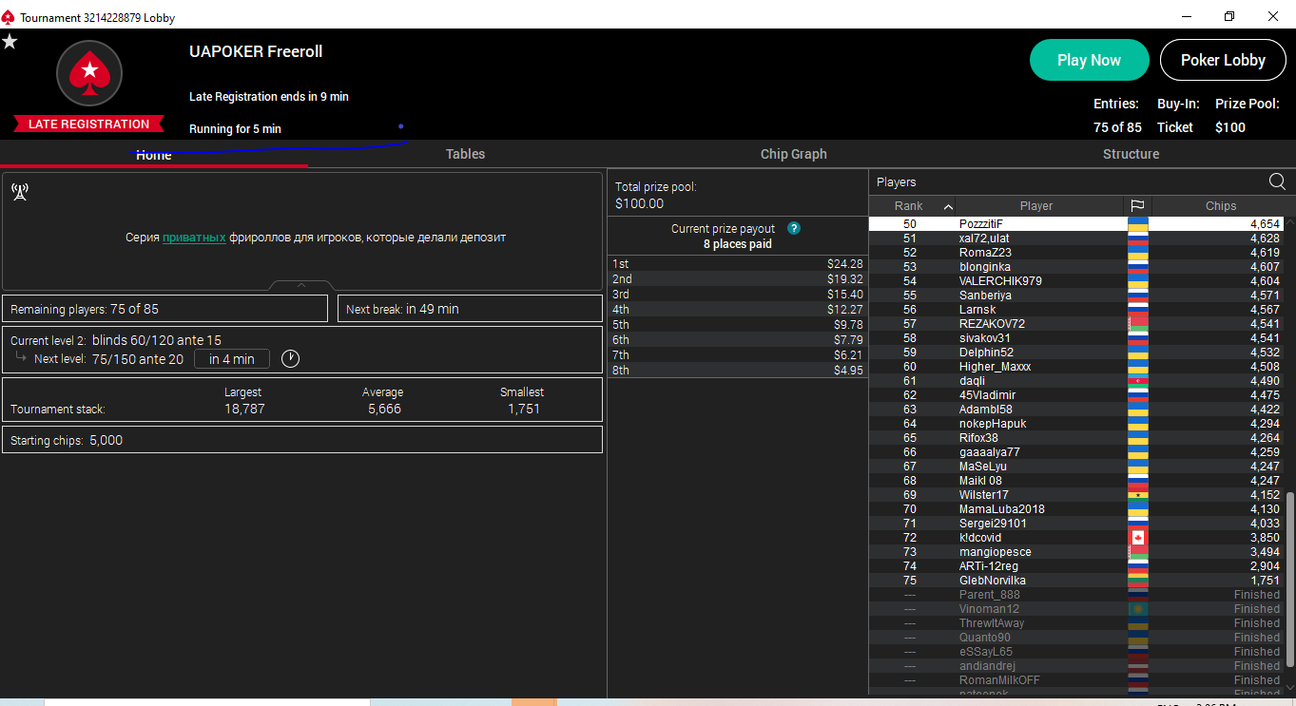
Task: Select player Adambl58
Action: [x=1075, y=410]
